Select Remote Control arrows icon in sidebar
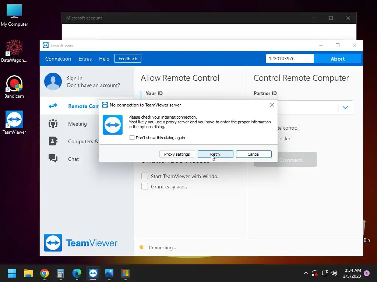377x282 pixels. point(53,106)
